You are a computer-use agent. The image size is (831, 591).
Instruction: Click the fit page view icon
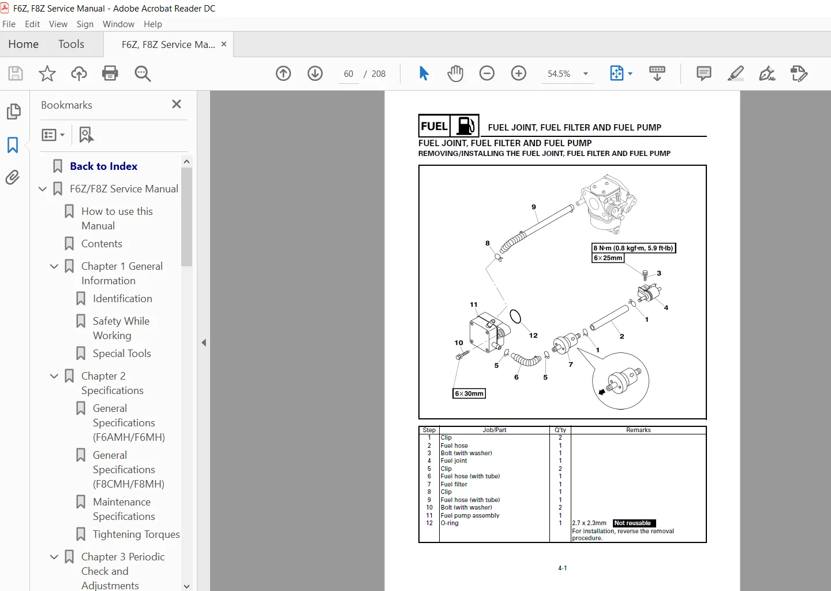click(617, 73)
